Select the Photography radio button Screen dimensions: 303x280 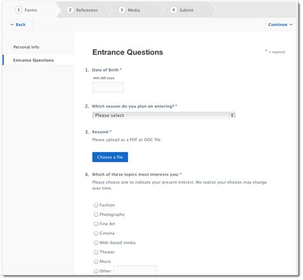click(x=96, y=215)
